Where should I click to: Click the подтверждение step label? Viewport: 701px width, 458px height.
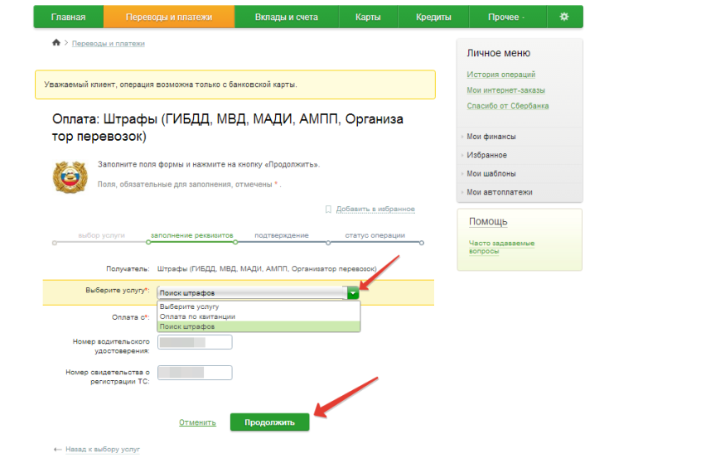(x=282, y=235)
